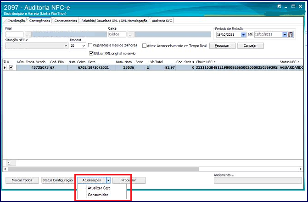Image resolution: width=308 pixels, height=202 pixels.
Task: Uncheck the row checkbox for transaction 45735073
Action: (x=11, y=67)
